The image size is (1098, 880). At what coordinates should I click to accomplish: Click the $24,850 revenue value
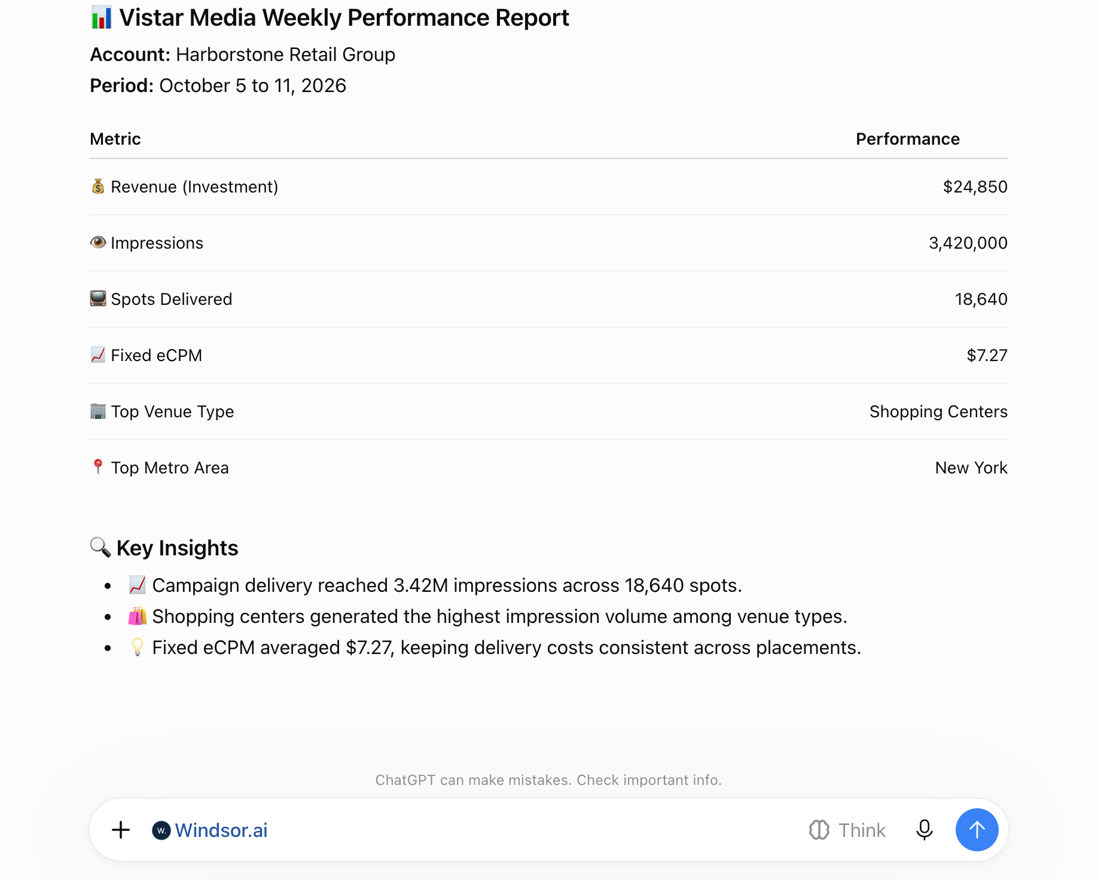tap(975, 187)
